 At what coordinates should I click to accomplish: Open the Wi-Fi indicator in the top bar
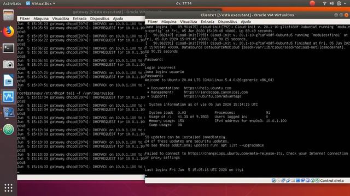click(x=324, y=3)
